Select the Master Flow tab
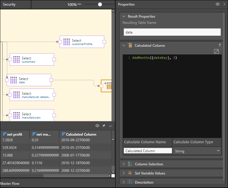Screen dimensions: 228x188 tap(10, 184)
